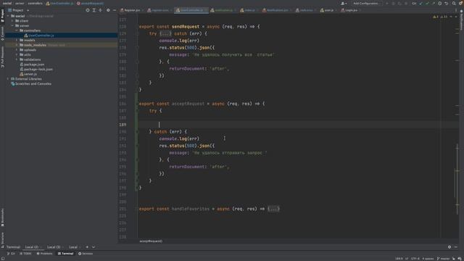The height and width of the screenshot is (261, 464).
Task: Click the master git branch widget
Action: pyautogui.click(x=443, y=259)
